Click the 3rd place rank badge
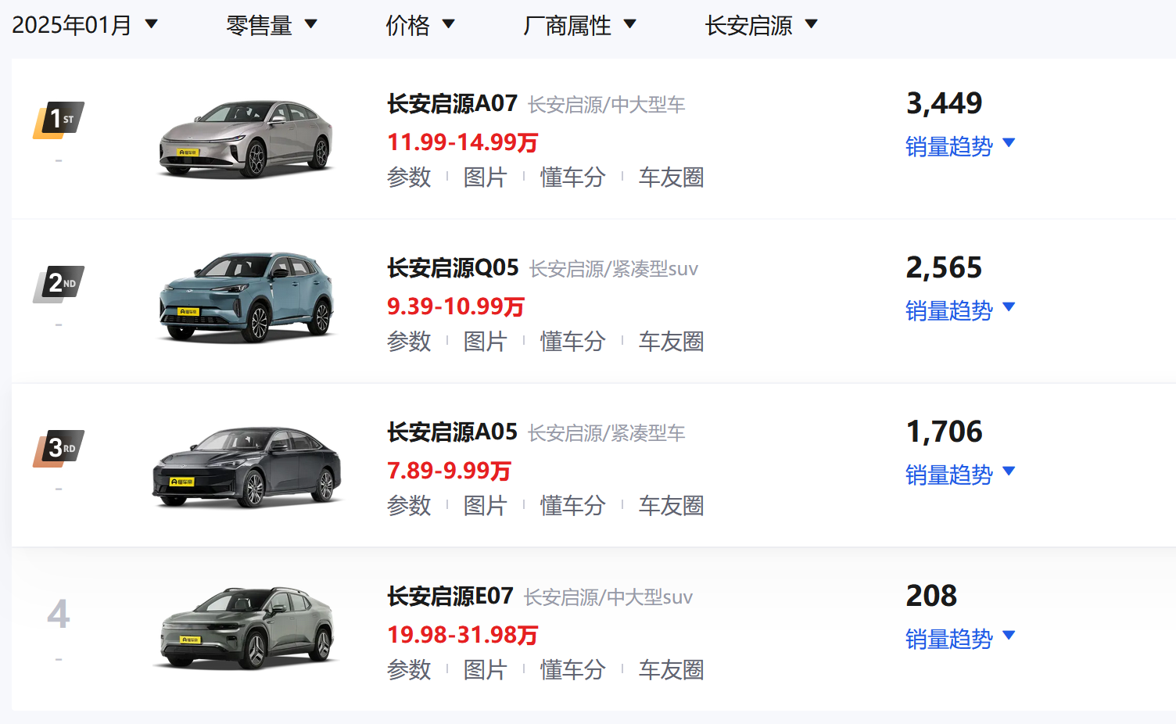Viewport: 1176px width, 724px height. pos(59,449)
